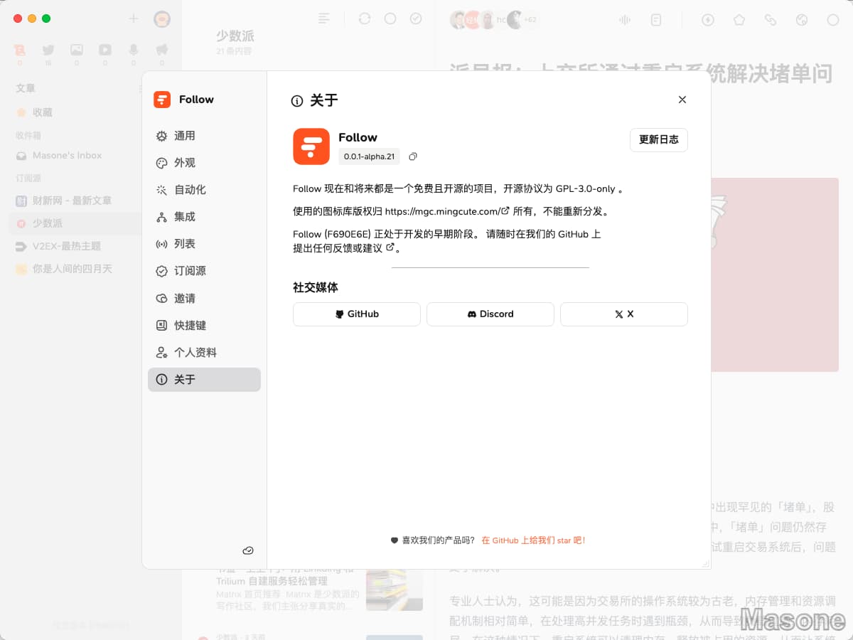Click the large Follow logo in About
Screen dimensions: 853x640
(311, 146)
